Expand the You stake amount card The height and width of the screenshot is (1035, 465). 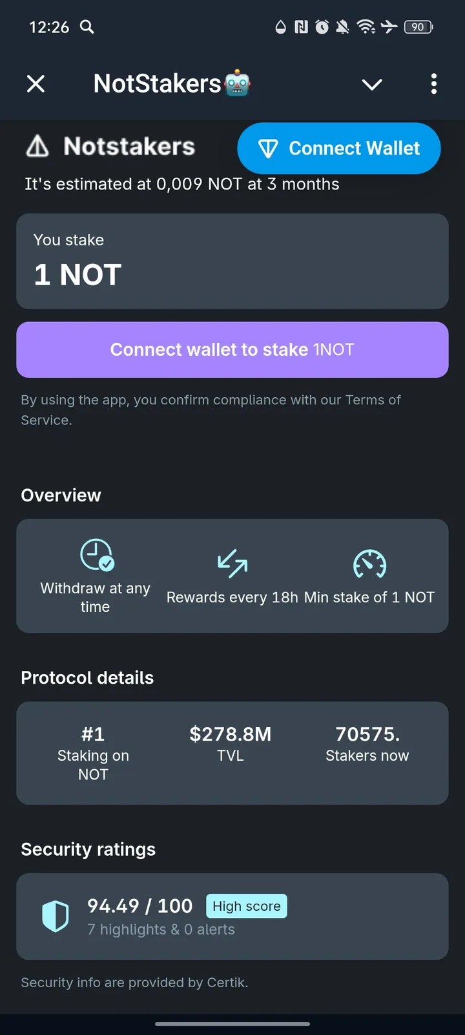232,261
